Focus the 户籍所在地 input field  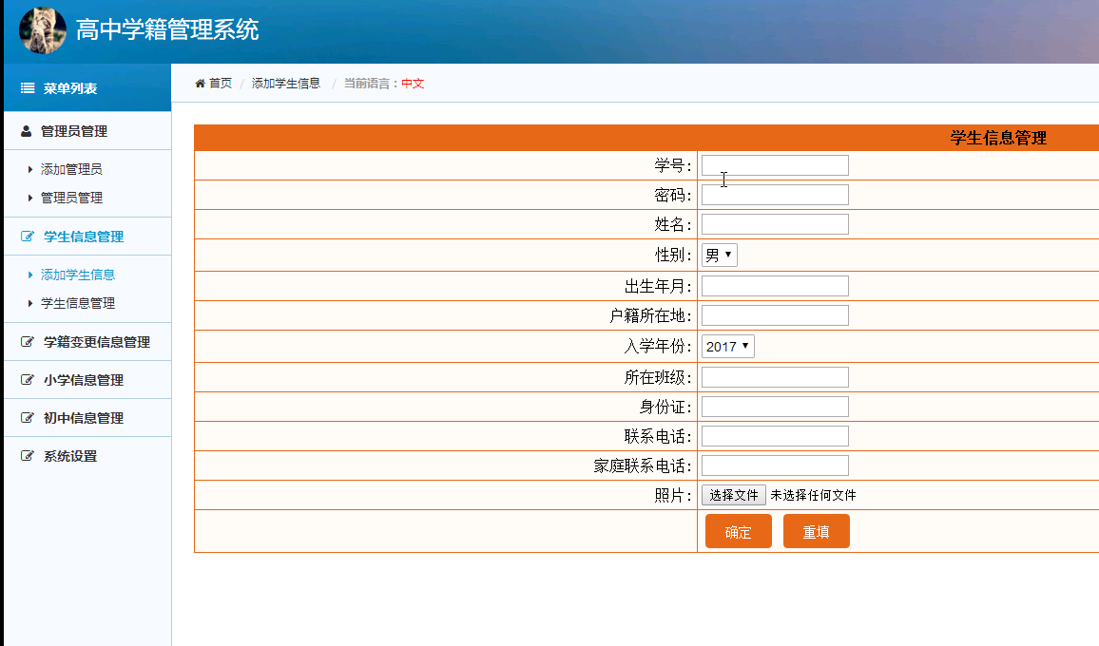pyautogui.click(x=775, y=315)
